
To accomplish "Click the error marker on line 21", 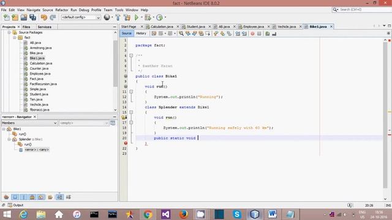I will pyautogui.click(x=126, y=143).
